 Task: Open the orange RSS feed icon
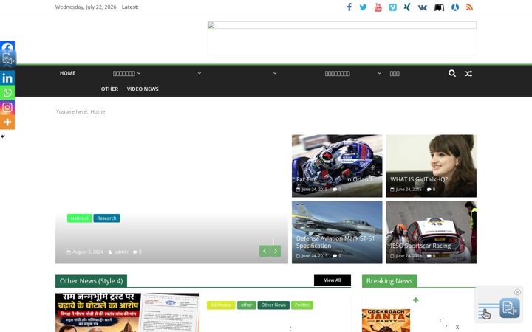(469, 7)
